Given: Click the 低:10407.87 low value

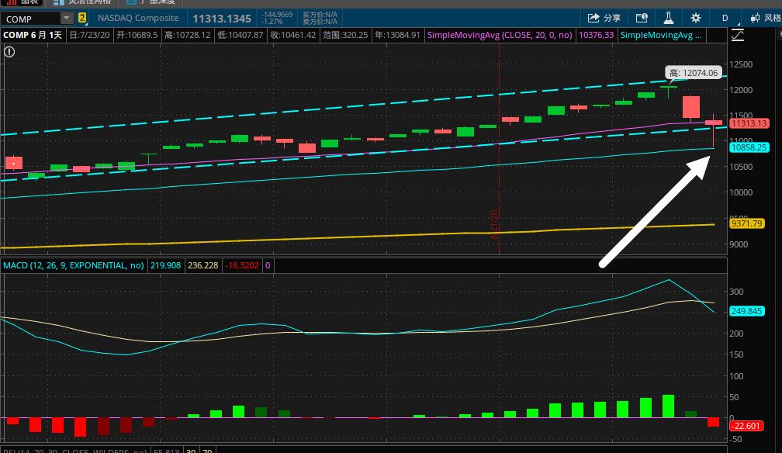Looking at the screenshot, I should [240, 35].
